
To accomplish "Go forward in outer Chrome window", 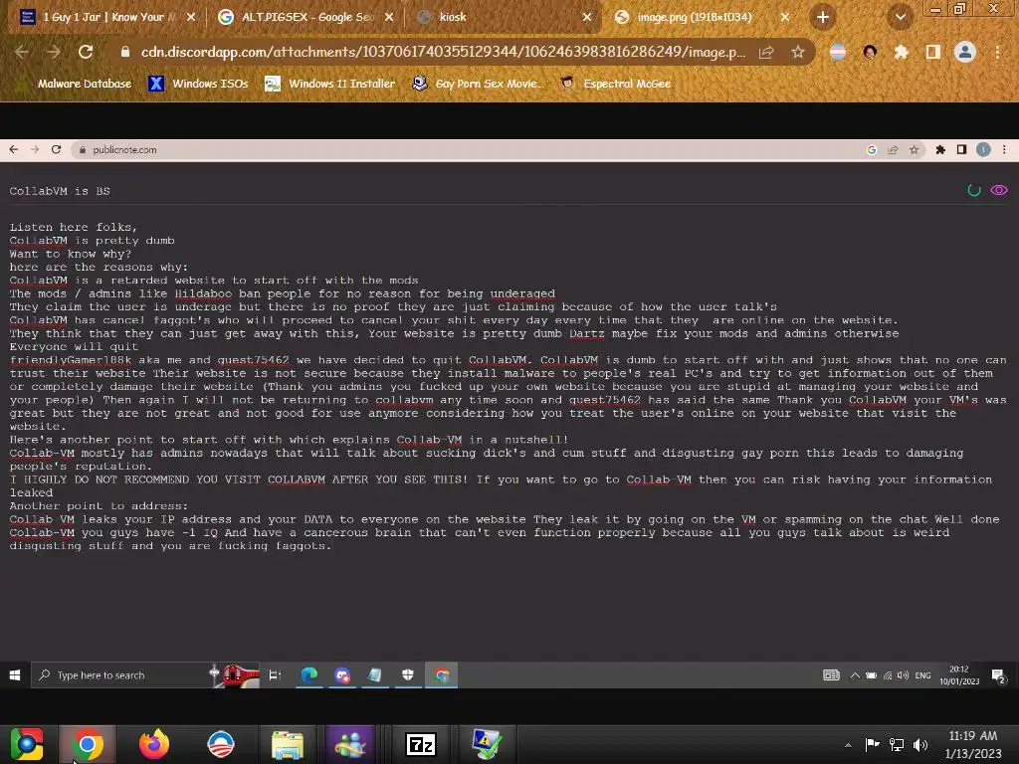I will [x=54, y=52].
